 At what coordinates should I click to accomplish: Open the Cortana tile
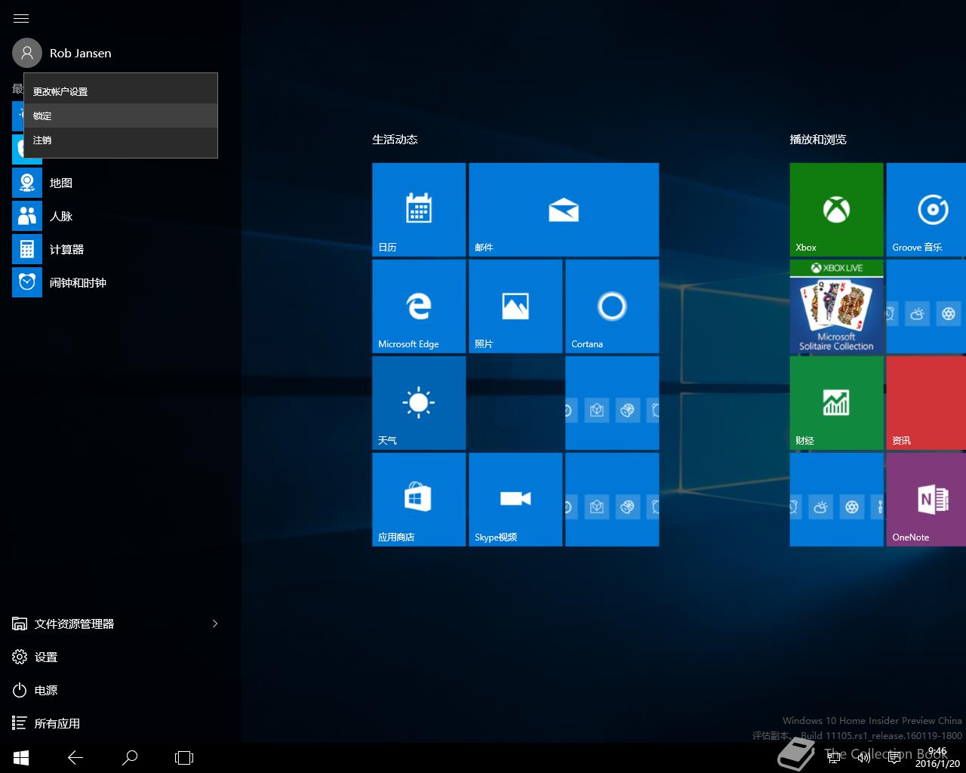tap(612, 306)
